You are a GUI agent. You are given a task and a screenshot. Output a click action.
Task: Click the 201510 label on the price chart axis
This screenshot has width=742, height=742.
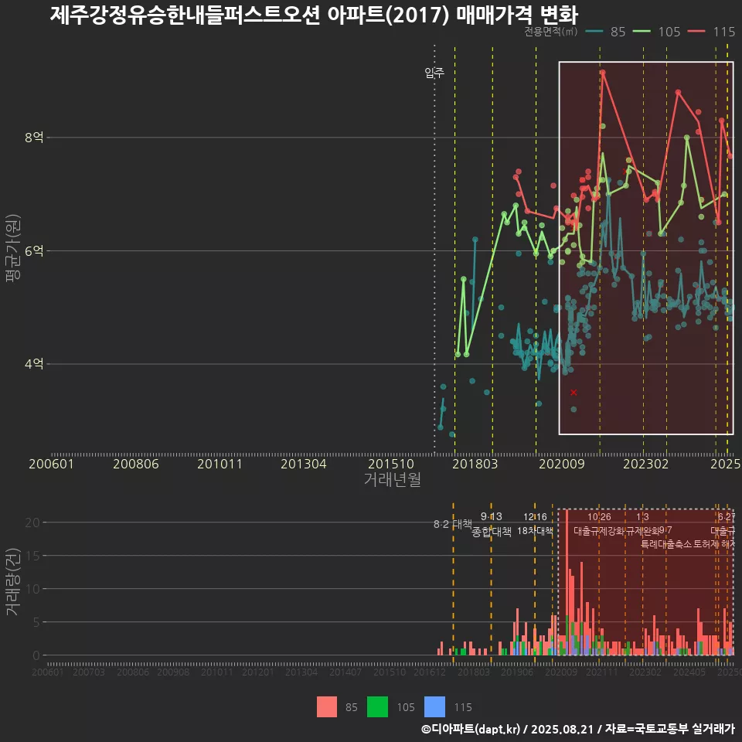[x=391, y=464]
